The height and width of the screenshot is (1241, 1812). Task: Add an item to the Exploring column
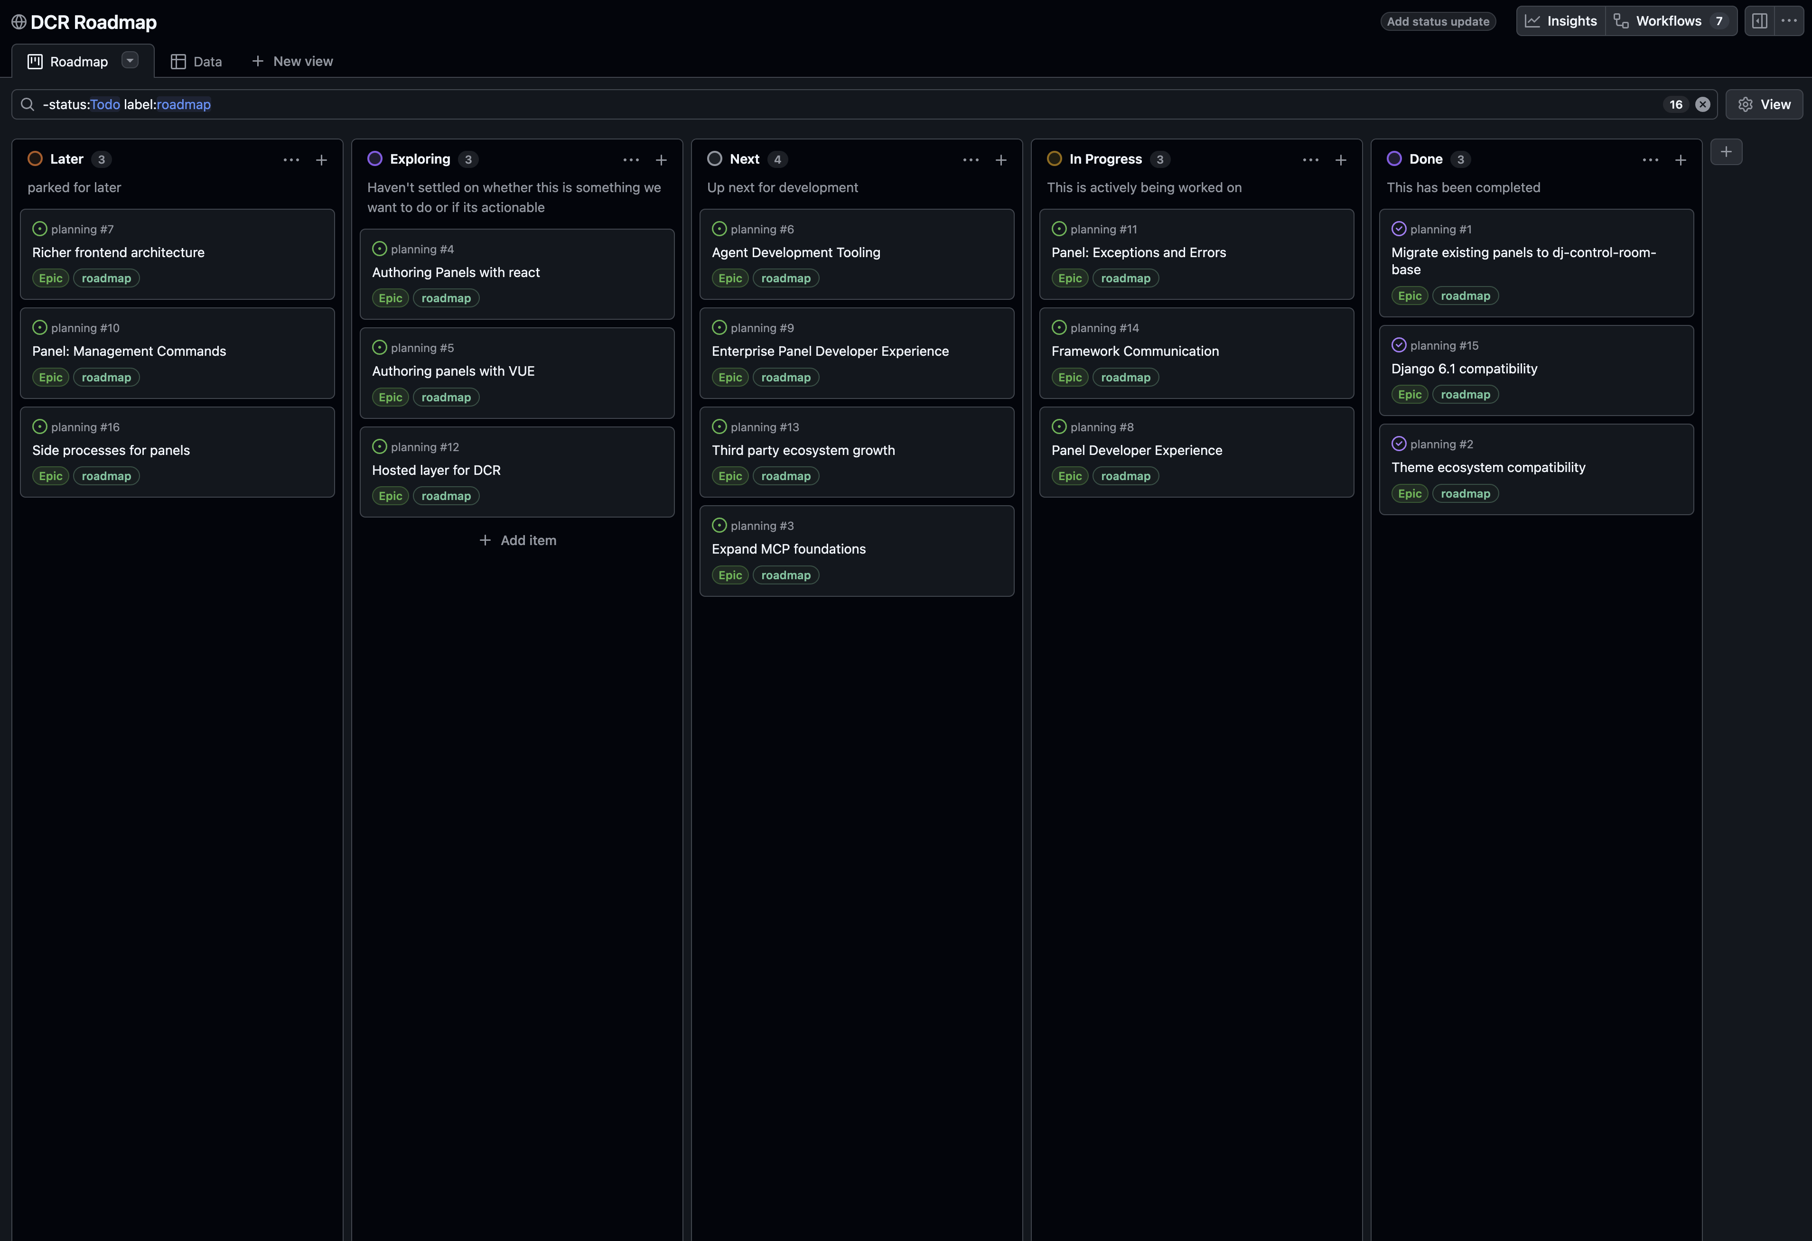pyautogui.click(x=661, y=160)
